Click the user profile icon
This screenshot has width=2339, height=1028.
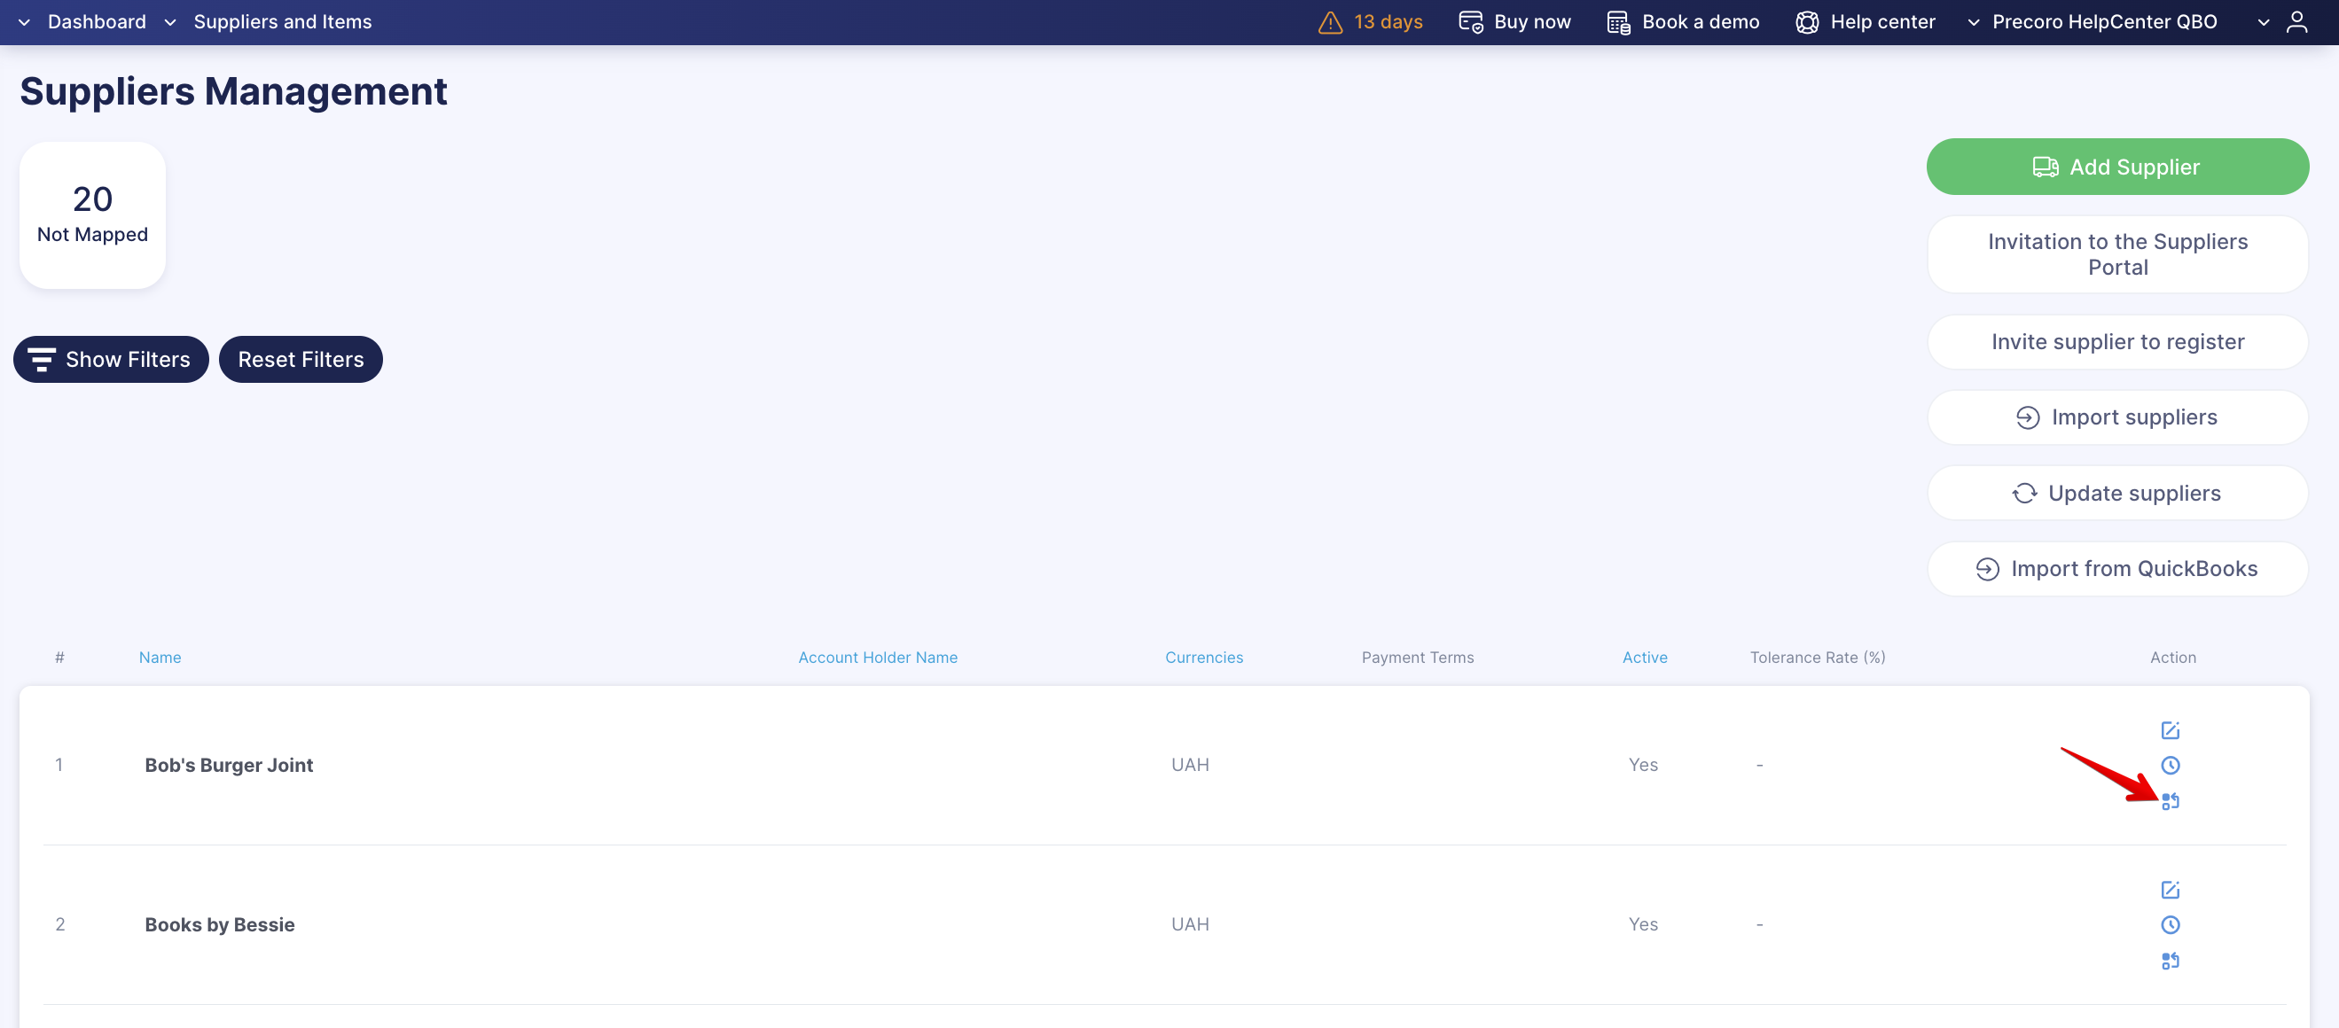[x=2297, y=22]
